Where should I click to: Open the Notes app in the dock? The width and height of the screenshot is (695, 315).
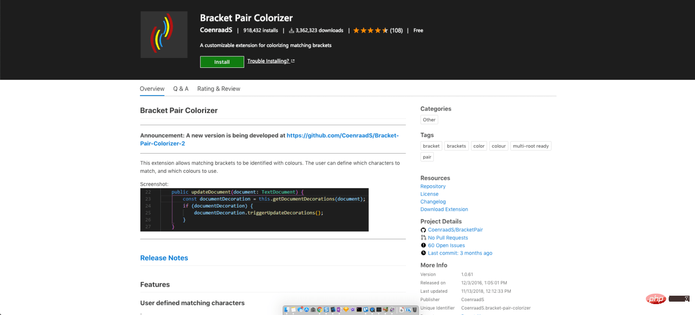point(293,310)
